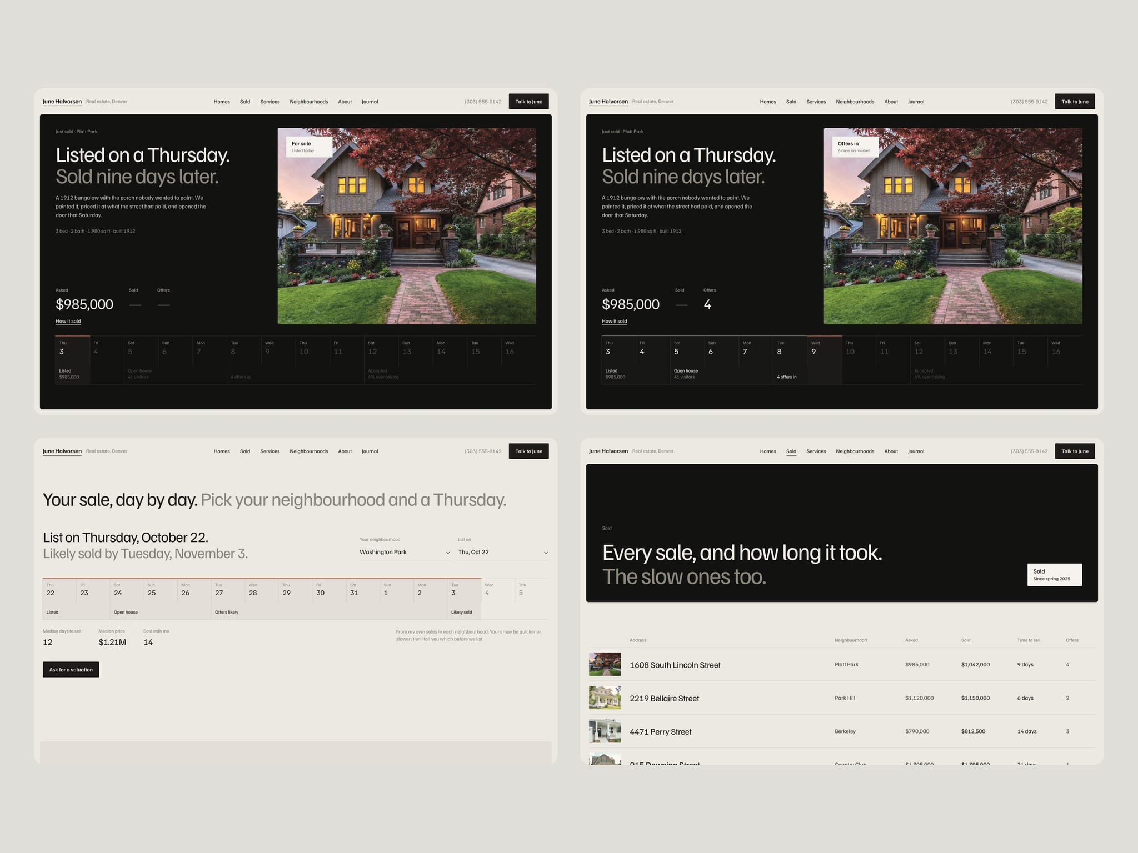The width and height of the screenshot is (1138, 853).
Task: Click 'Talk to June' on the 'For sale' screen
Action: pos(528,102)
